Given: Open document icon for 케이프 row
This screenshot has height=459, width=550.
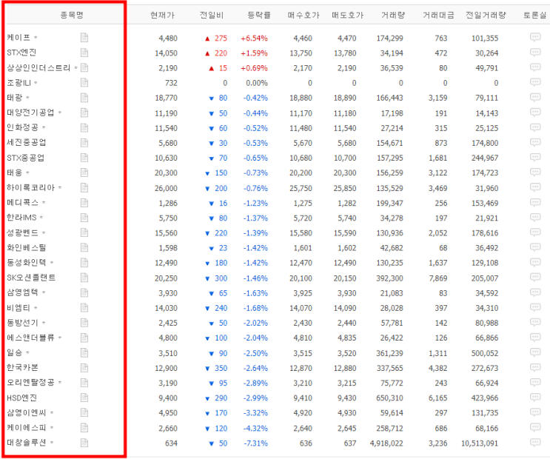Looking at the screenshot, I should tap(84, 38).
